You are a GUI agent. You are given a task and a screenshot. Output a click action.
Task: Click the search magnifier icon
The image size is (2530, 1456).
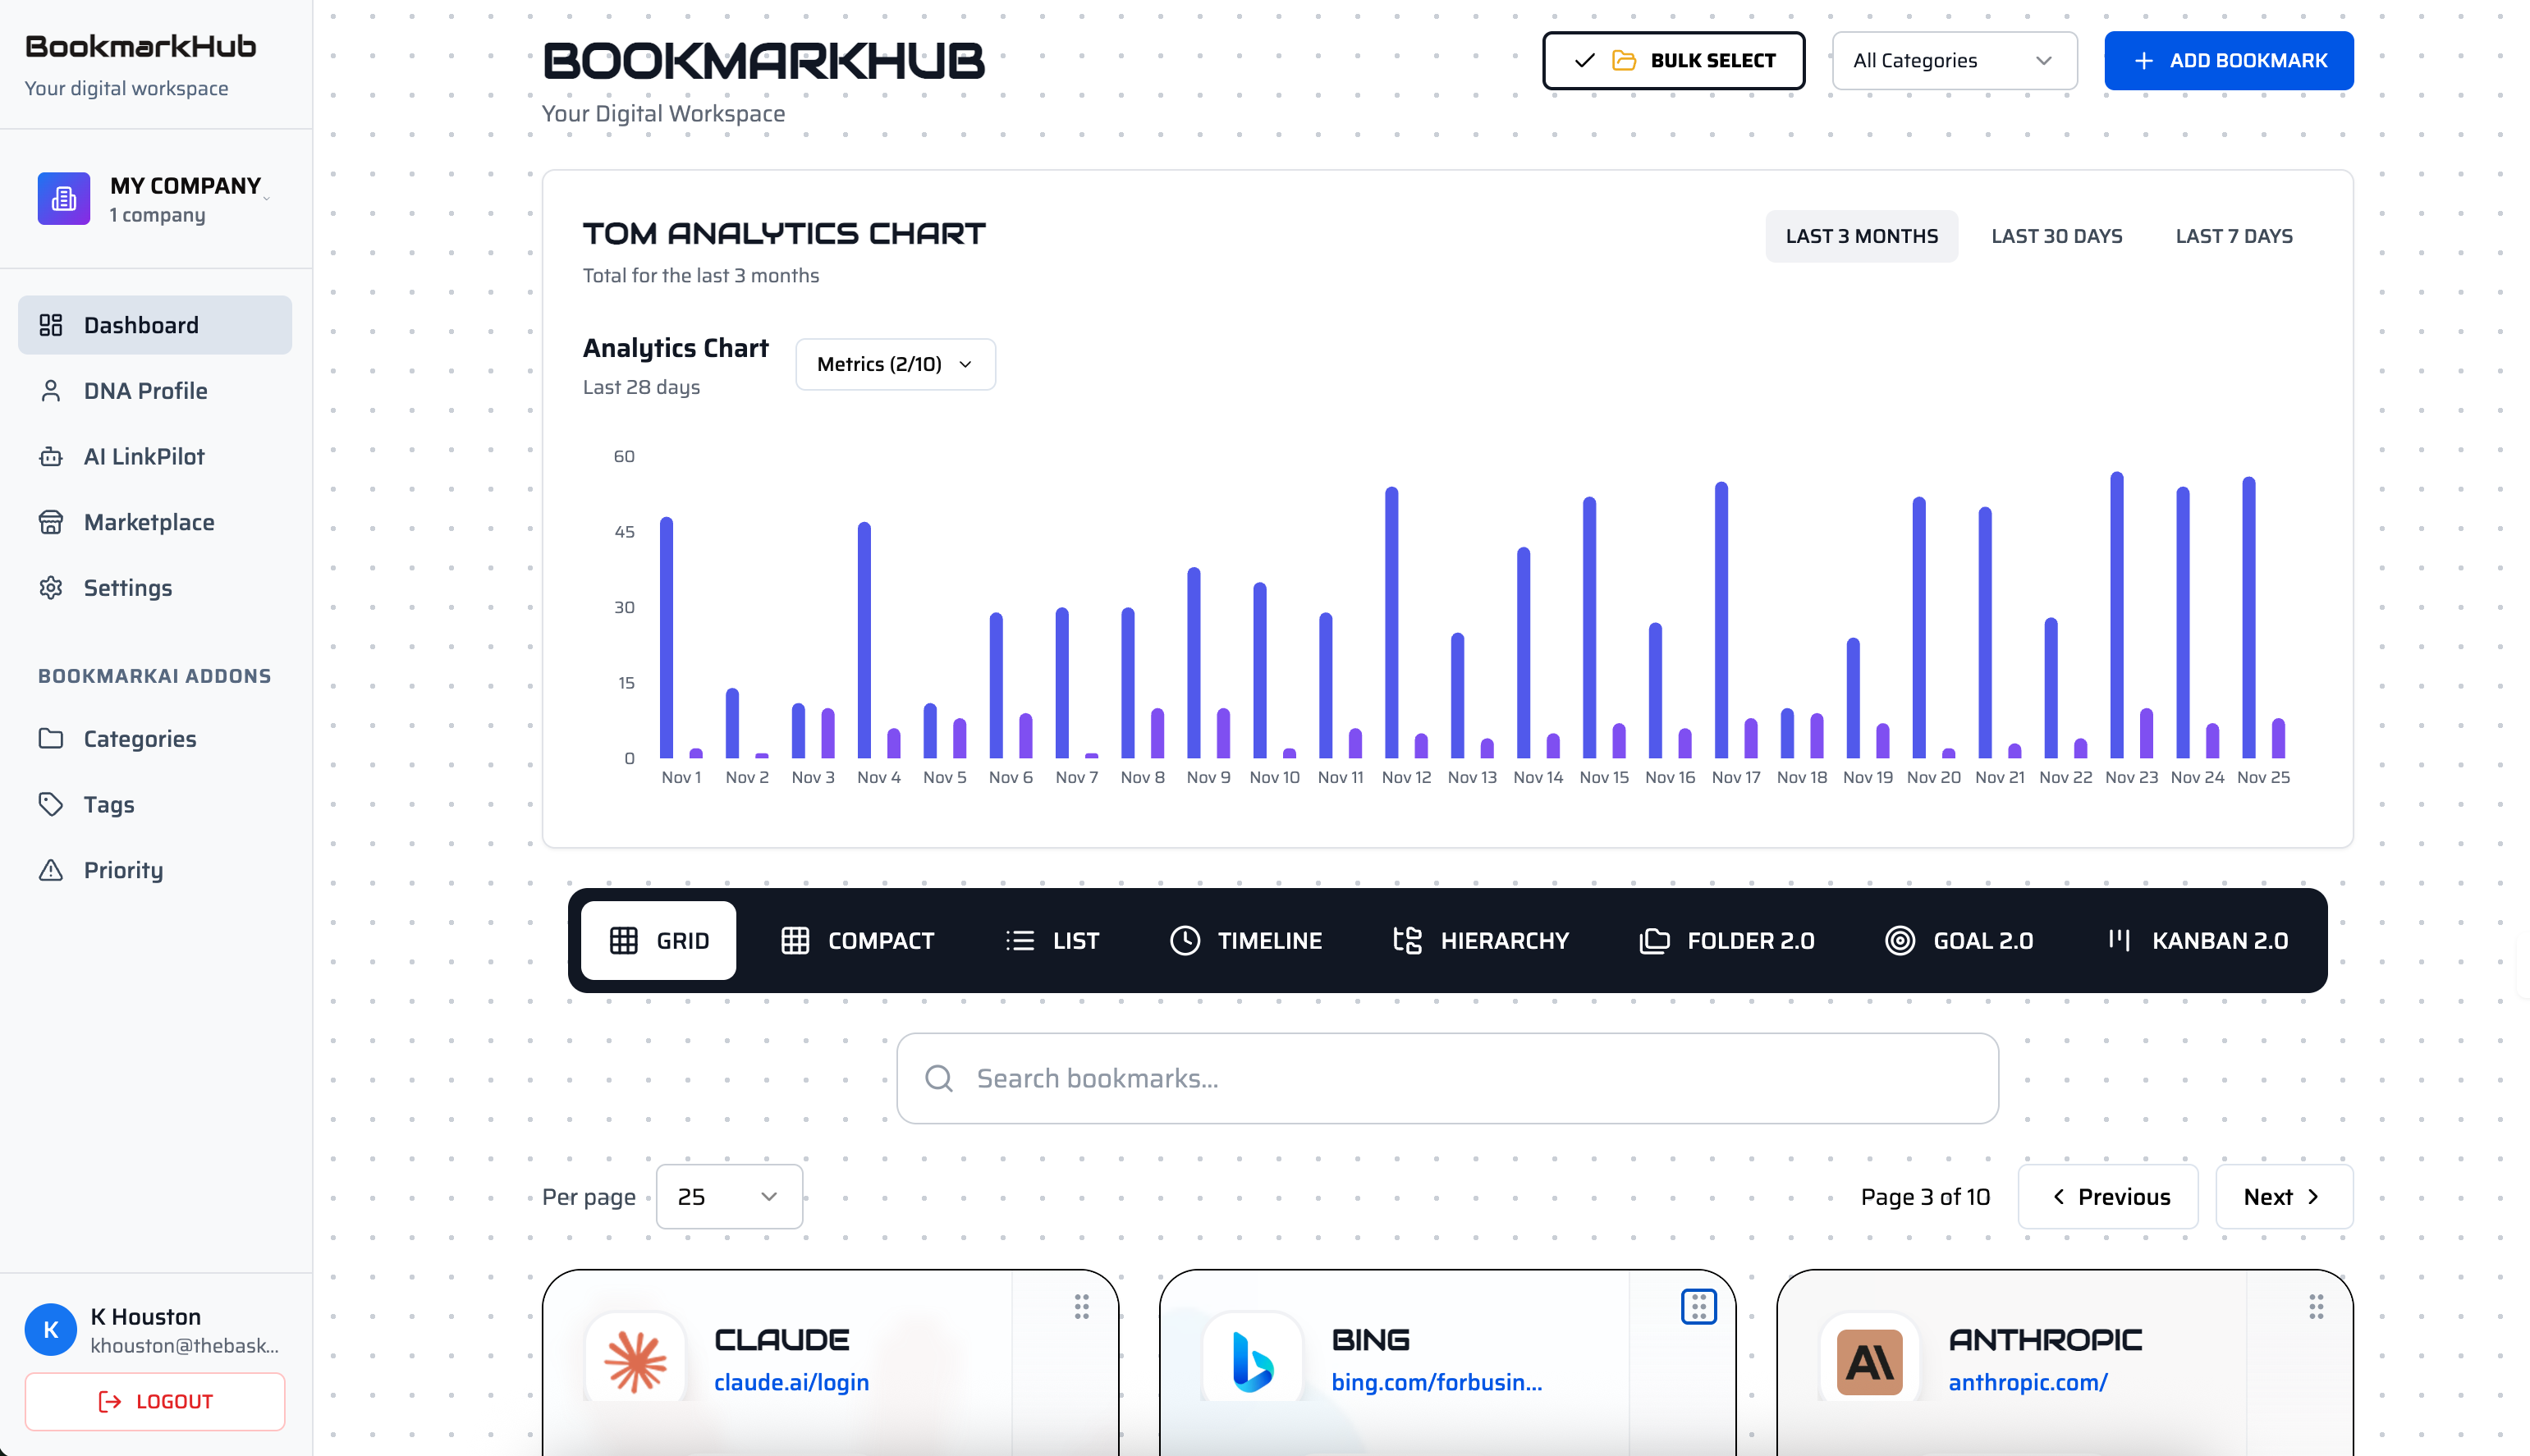[x=938, y=1078]
